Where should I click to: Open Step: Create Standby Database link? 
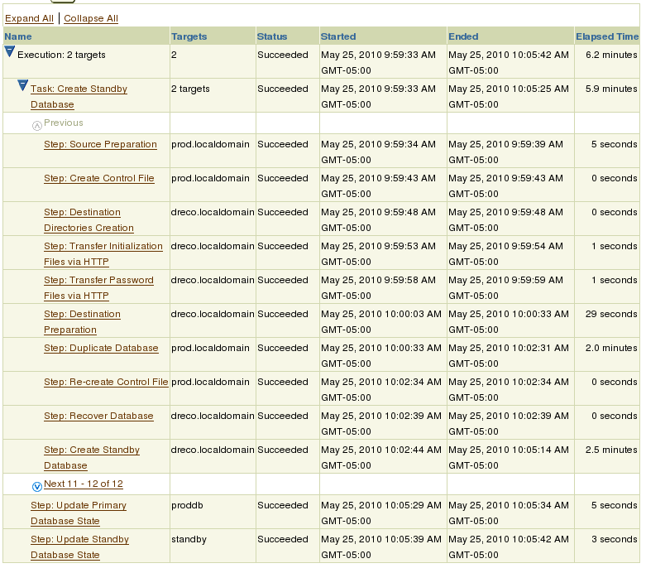click(92, 458)
